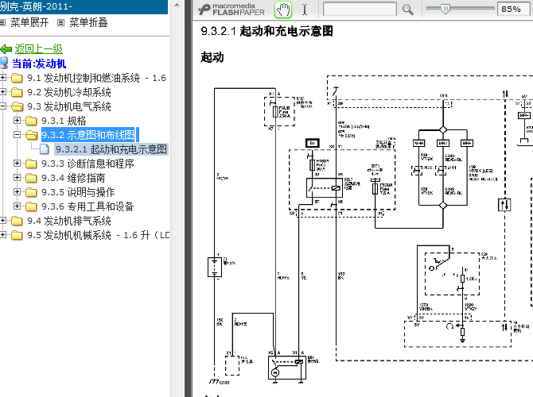The image size is (533, 397).
Task: Open 9.3.1 规格 entry
Action: [64, 121]
